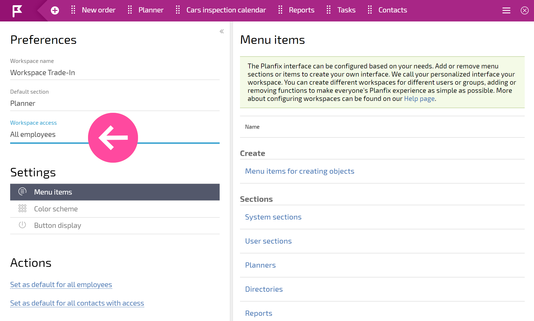Screen dimensions: 534x321
Task: Click the Planfix flag logo
Action: [17, 11]
